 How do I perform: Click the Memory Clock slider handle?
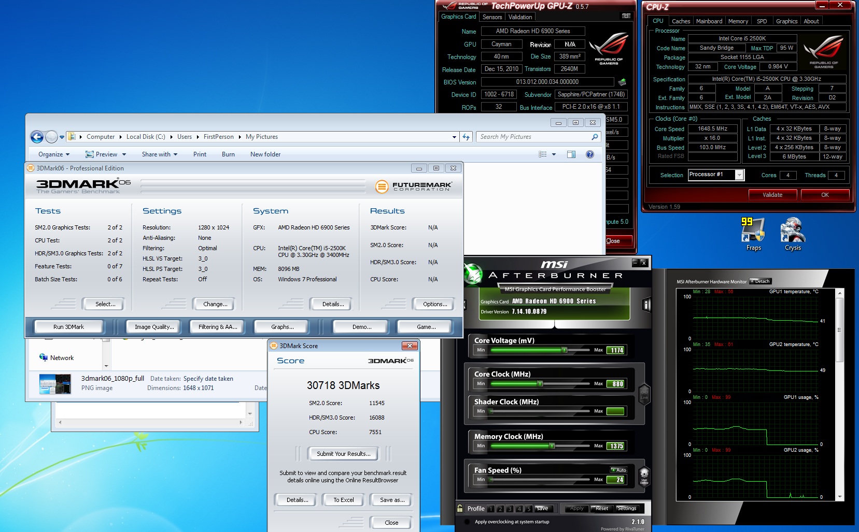coord(552,445)
